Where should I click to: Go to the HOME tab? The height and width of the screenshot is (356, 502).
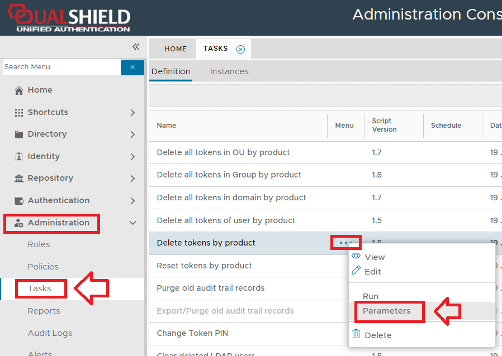pyautogui.click(x=176, y=49)
